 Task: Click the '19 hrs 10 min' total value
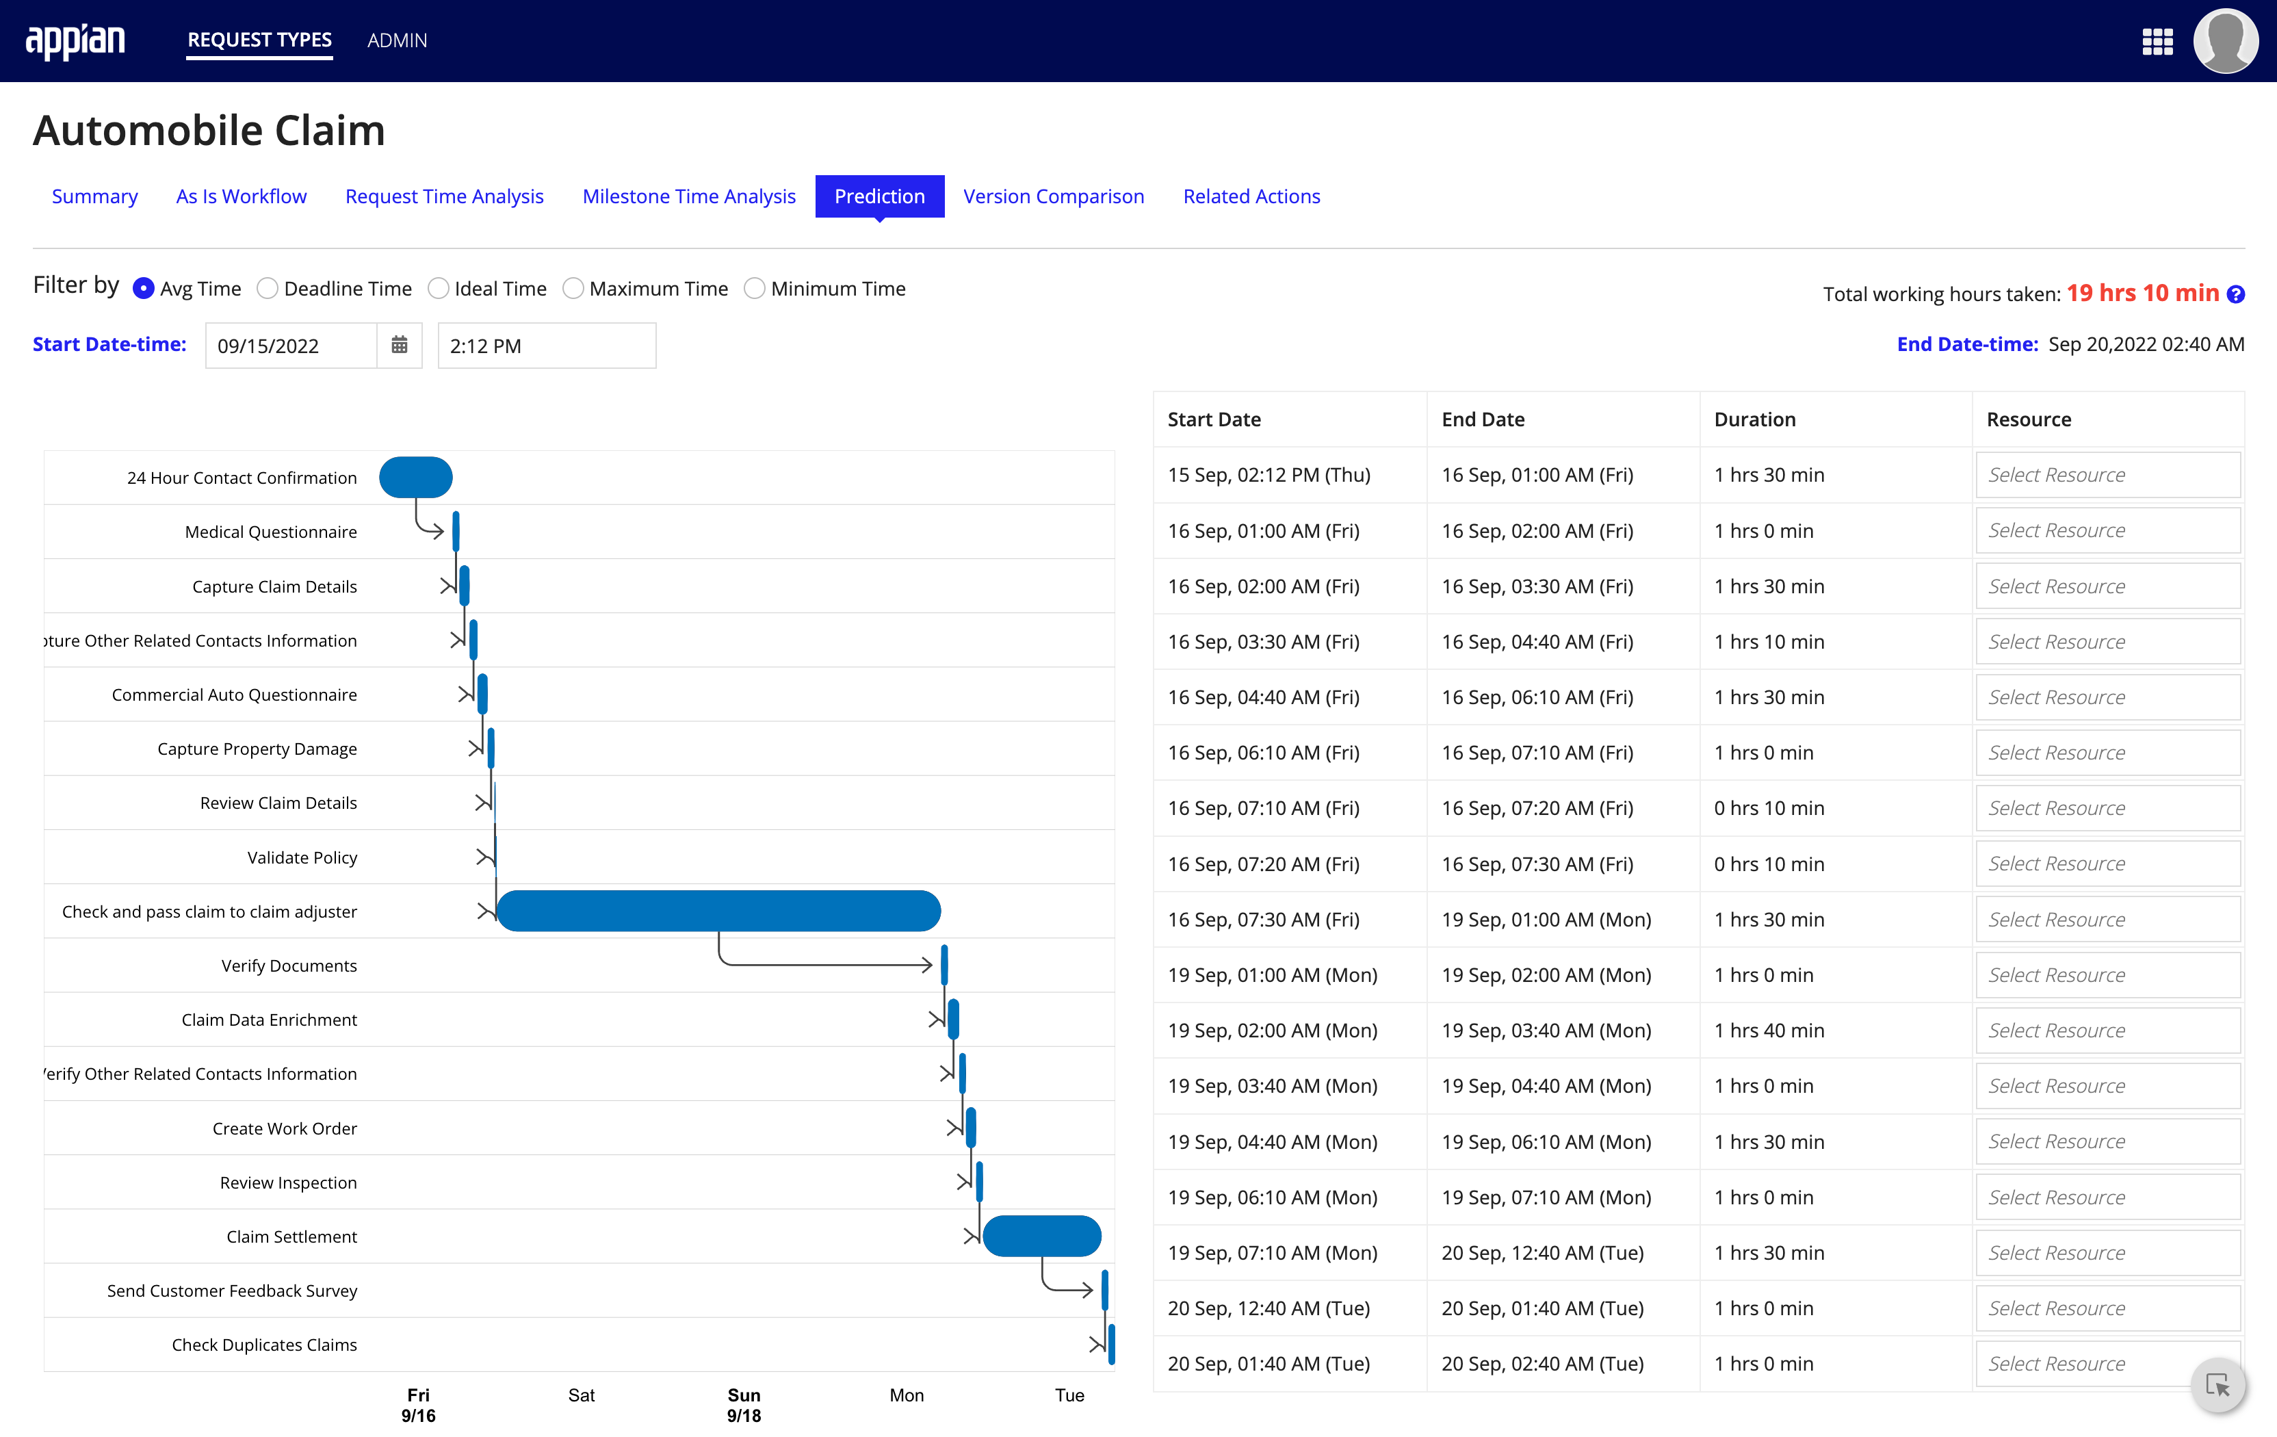(2143, 294)
